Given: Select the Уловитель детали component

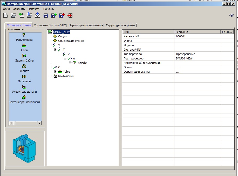Looking at the screenshot, I should 24,89.
